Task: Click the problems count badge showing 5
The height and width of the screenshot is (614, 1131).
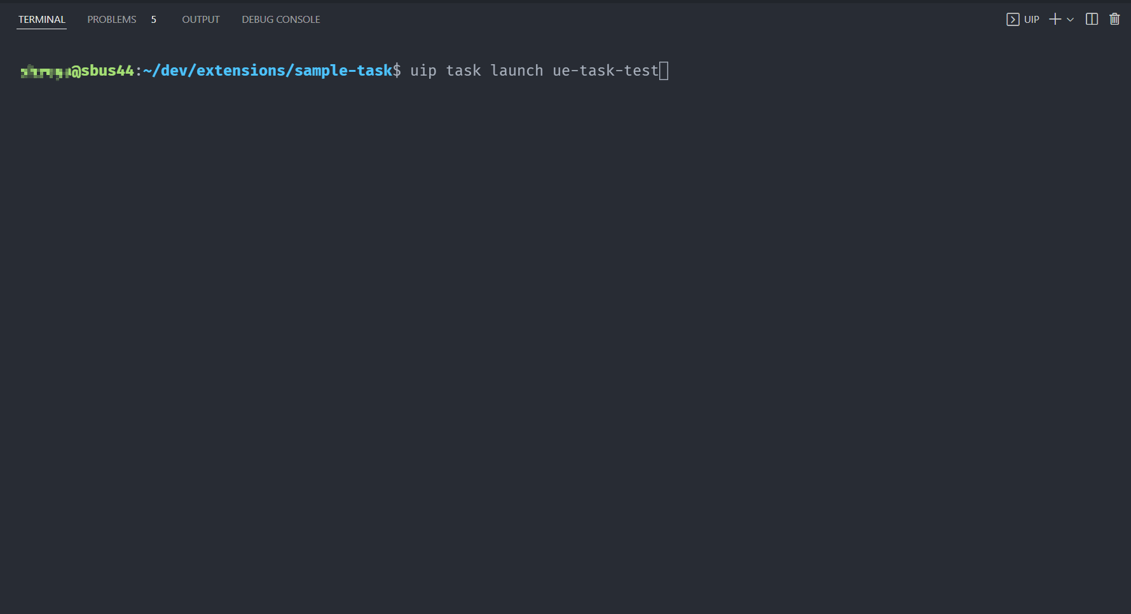Action: pyautogui.click(x=154, y=20)
